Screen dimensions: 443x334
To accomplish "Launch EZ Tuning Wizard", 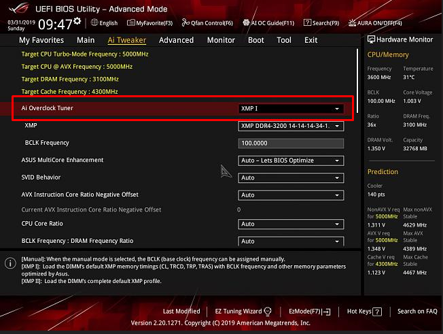I will 243,312.
